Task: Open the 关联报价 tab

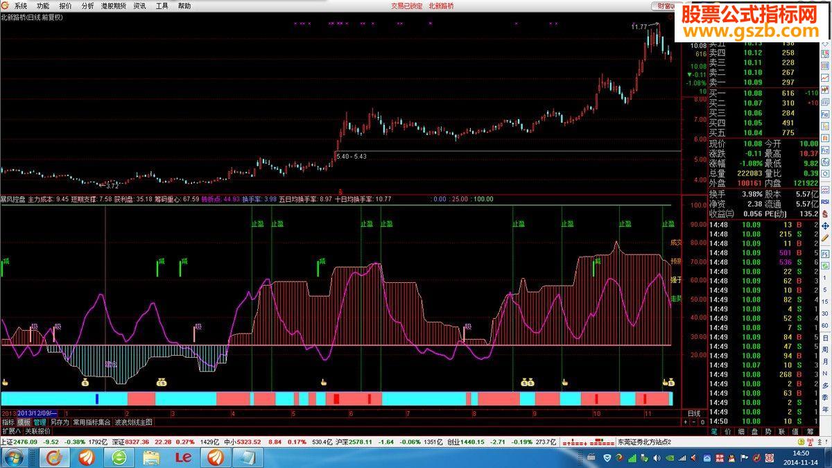Action: tap(37, 431)
